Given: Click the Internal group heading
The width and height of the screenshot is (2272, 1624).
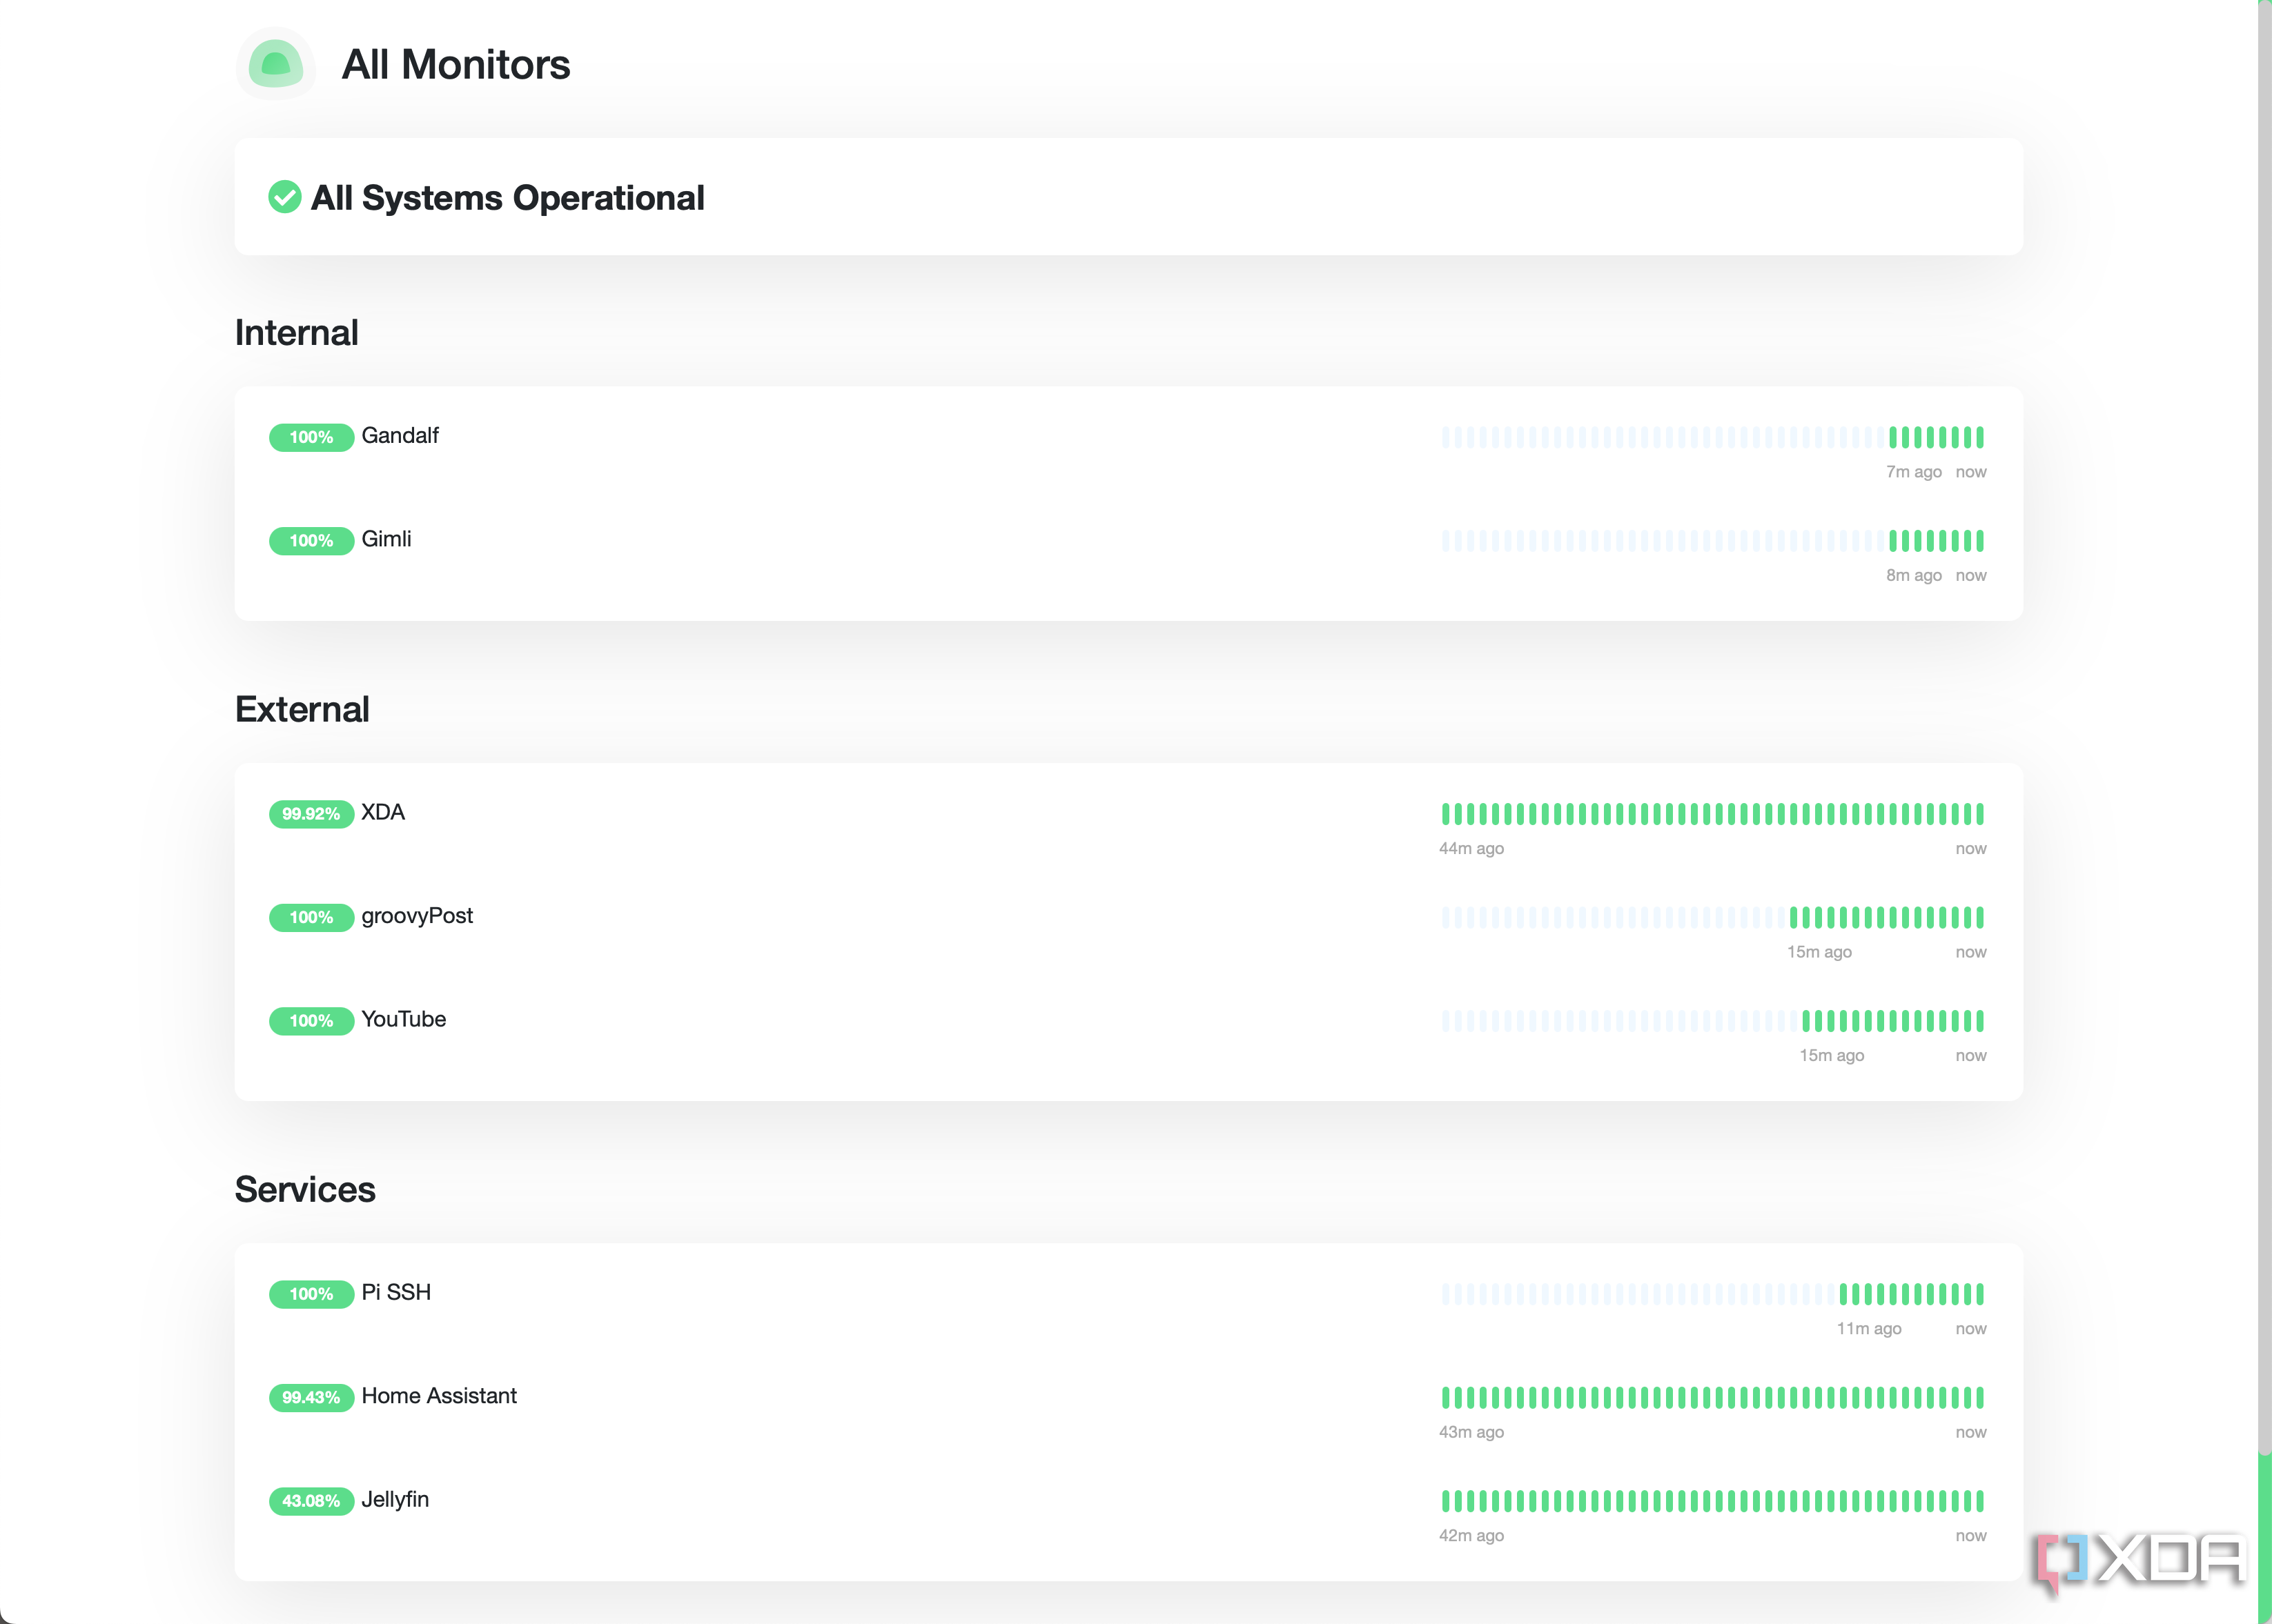Looking at the screenshot, I should [296, 333].
